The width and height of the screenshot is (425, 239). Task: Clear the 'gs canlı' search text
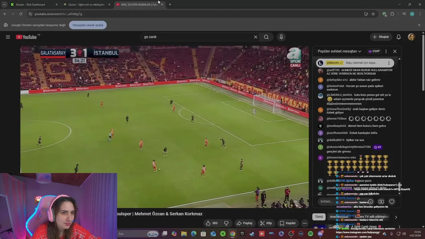pyautogui.click(x=256, y=37)
